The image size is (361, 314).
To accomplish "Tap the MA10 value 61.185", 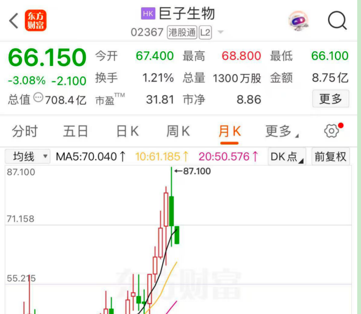I will coord(162,156).
